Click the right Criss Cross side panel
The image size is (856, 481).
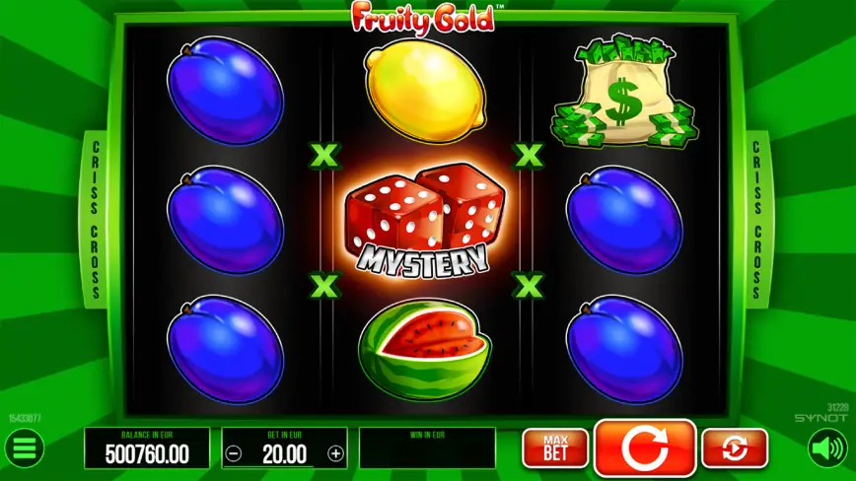[757, 219]
